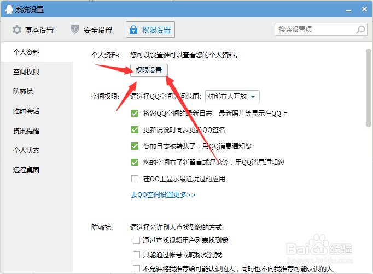Uncheck 您的日志被转载了 notification option

135,146
